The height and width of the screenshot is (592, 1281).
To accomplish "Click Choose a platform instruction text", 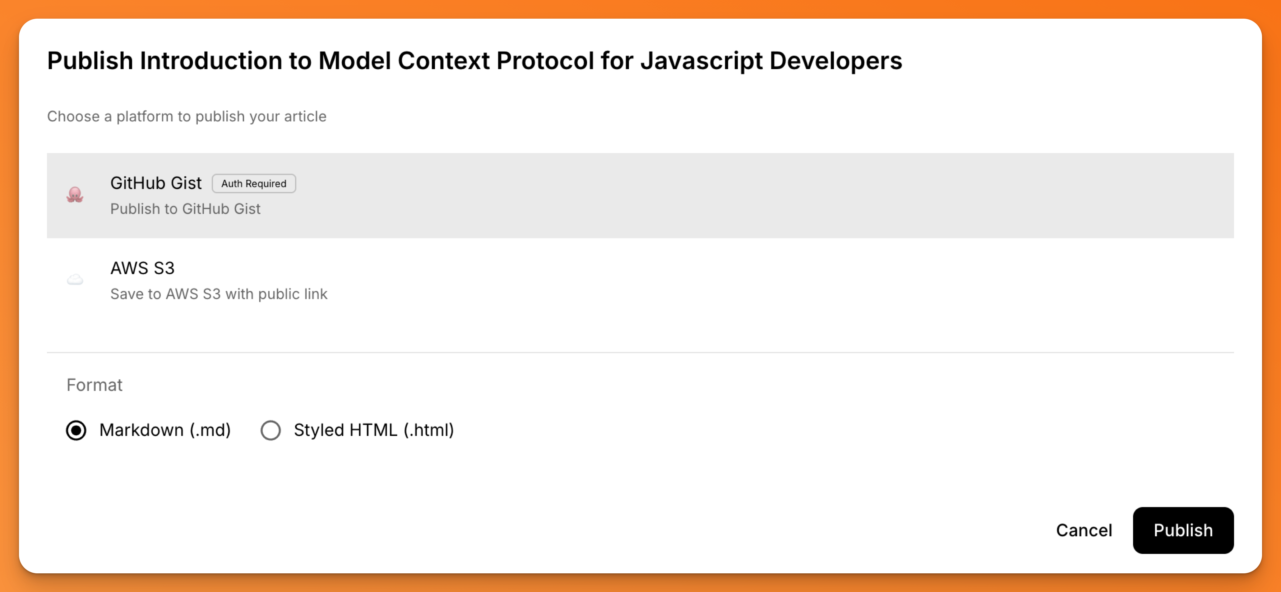I will (187, 116).
